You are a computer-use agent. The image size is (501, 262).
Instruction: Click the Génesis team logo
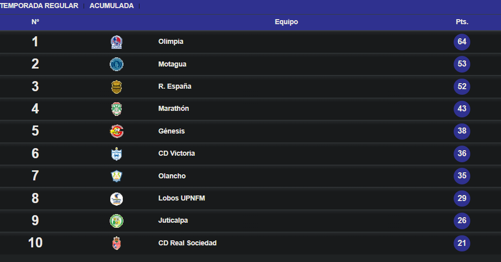point(116,131)
